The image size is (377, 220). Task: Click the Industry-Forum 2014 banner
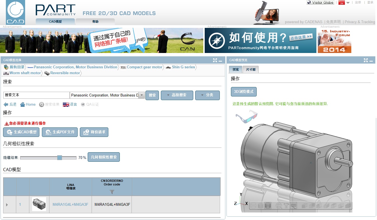(335, 40)
